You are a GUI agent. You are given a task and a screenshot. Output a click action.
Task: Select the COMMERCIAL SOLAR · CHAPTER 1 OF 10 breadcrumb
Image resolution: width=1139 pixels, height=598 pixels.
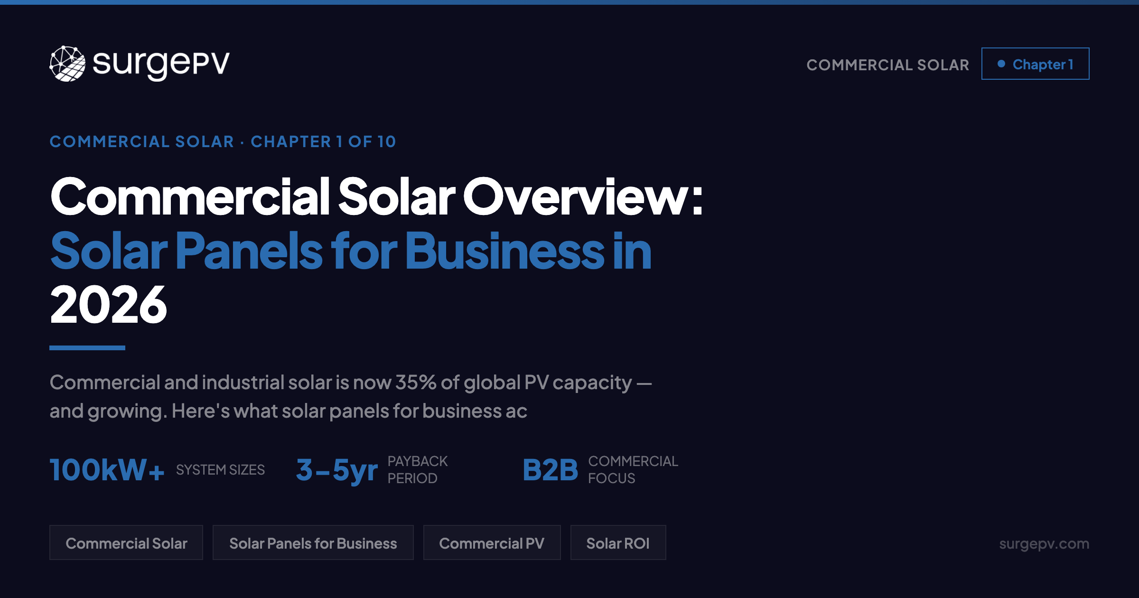click(x=223, y=141)
